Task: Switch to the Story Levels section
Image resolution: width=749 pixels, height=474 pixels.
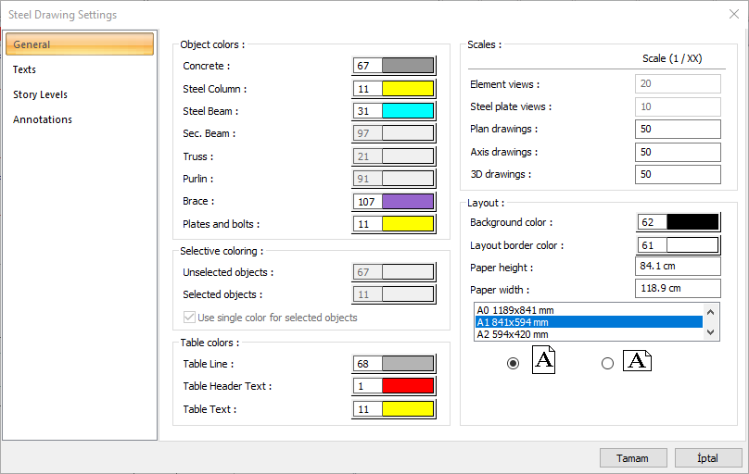Action: pyautogui.click(x=40, y=94)
